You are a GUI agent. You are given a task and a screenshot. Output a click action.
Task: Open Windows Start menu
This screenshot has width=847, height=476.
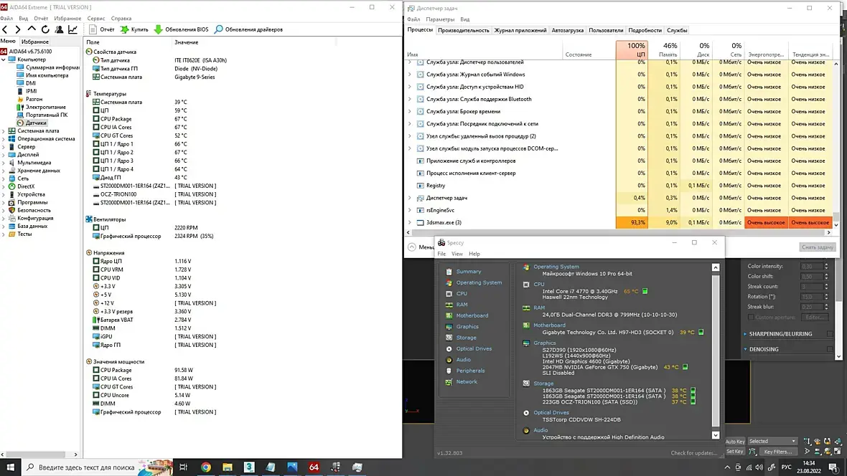click(x=10, y=467)
